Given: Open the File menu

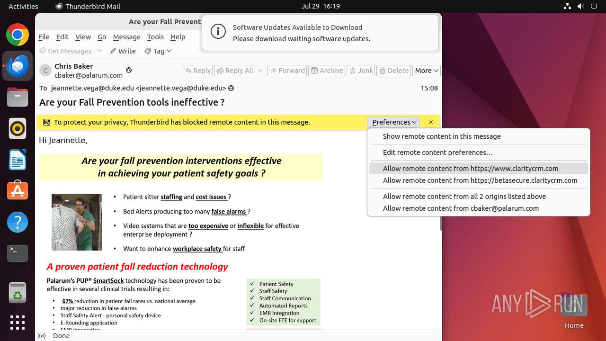Looking at the screenshot, I should 44,37.
